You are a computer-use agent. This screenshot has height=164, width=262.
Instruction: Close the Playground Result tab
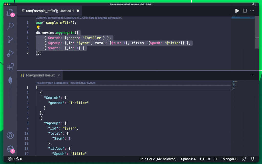[x=59, y=75]
